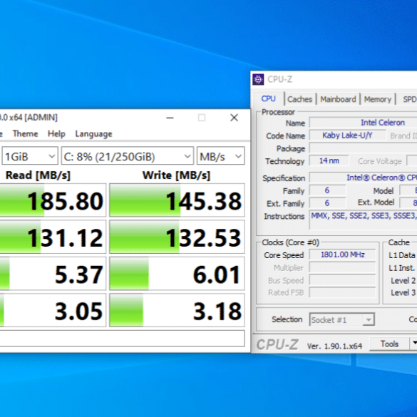Open the Tools button dropdown arrow
Screen dimensions: 417x417
click(413, 344)
